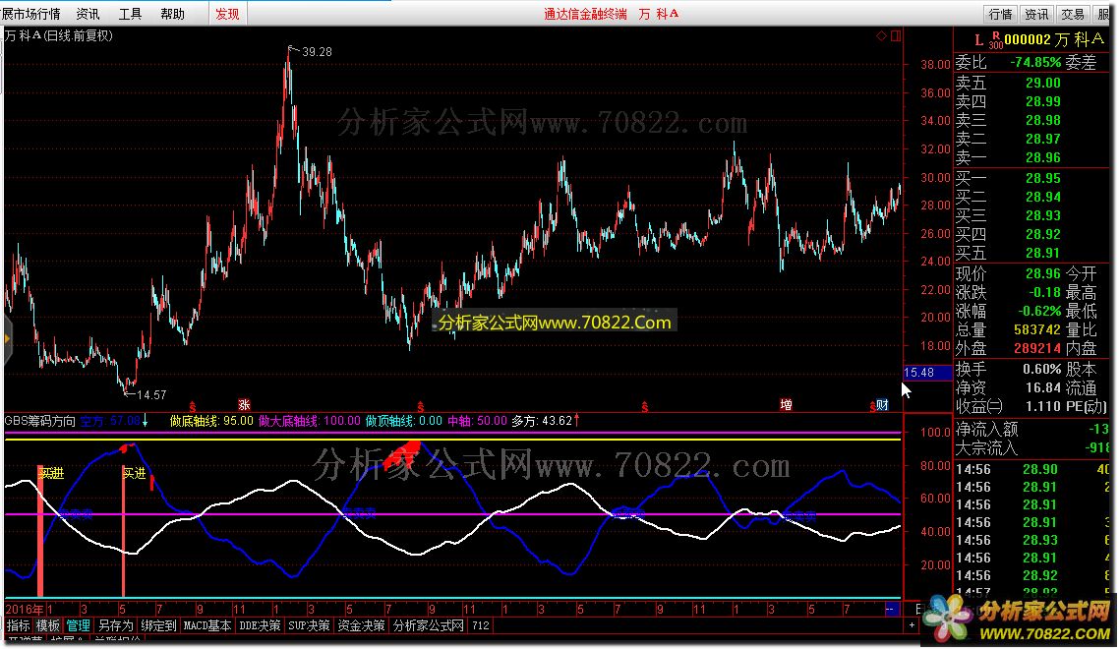Open the 帮助 menu

pyautogui.click(x=172, y=14)
